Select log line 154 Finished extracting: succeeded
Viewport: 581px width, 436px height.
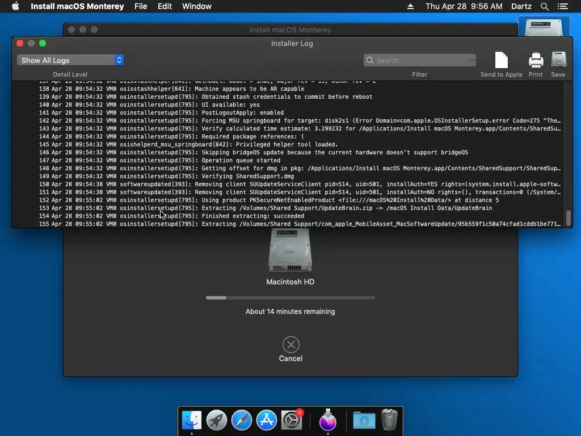[289, 216]
